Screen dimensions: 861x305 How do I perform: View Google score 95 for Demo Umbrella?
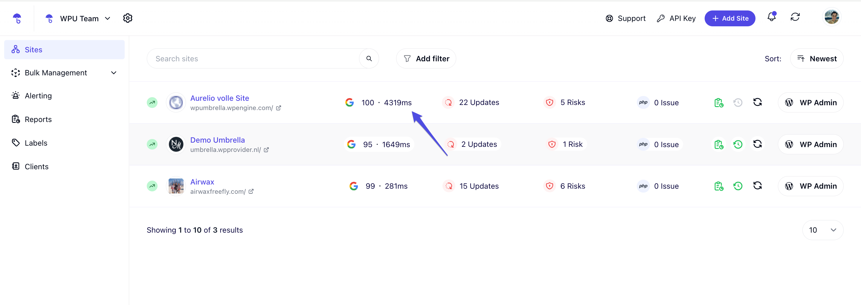379,144
